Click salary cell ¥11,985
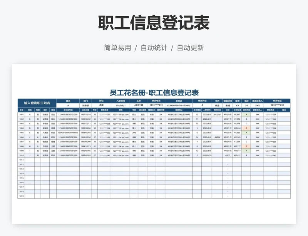308x236 pixels. click(x=237, y=137)
